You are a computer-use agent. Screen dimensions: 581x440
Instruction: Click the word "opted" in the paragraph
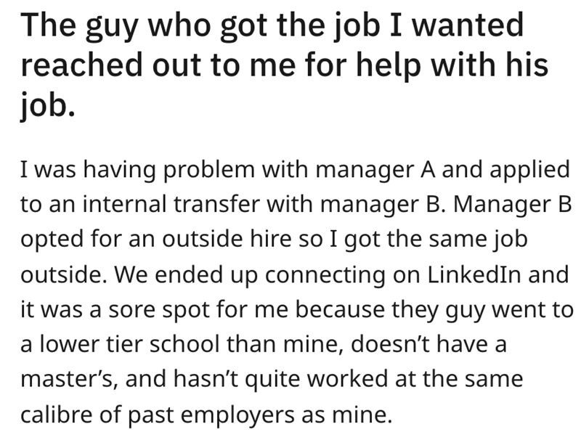[x=48, y=240]
